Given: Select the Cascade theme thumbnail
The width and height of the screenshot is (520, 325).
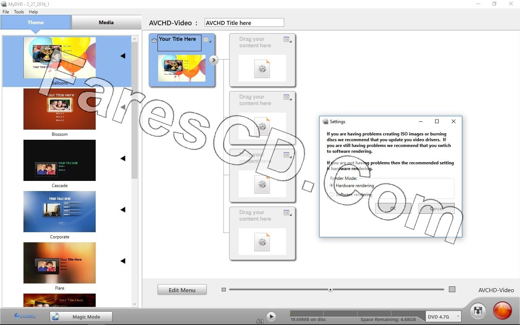Looking at the screenshot, I should (60, 160).
